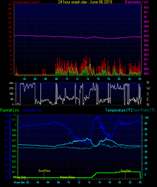Click the 24 hour graph day title

(x=85, y=2)
